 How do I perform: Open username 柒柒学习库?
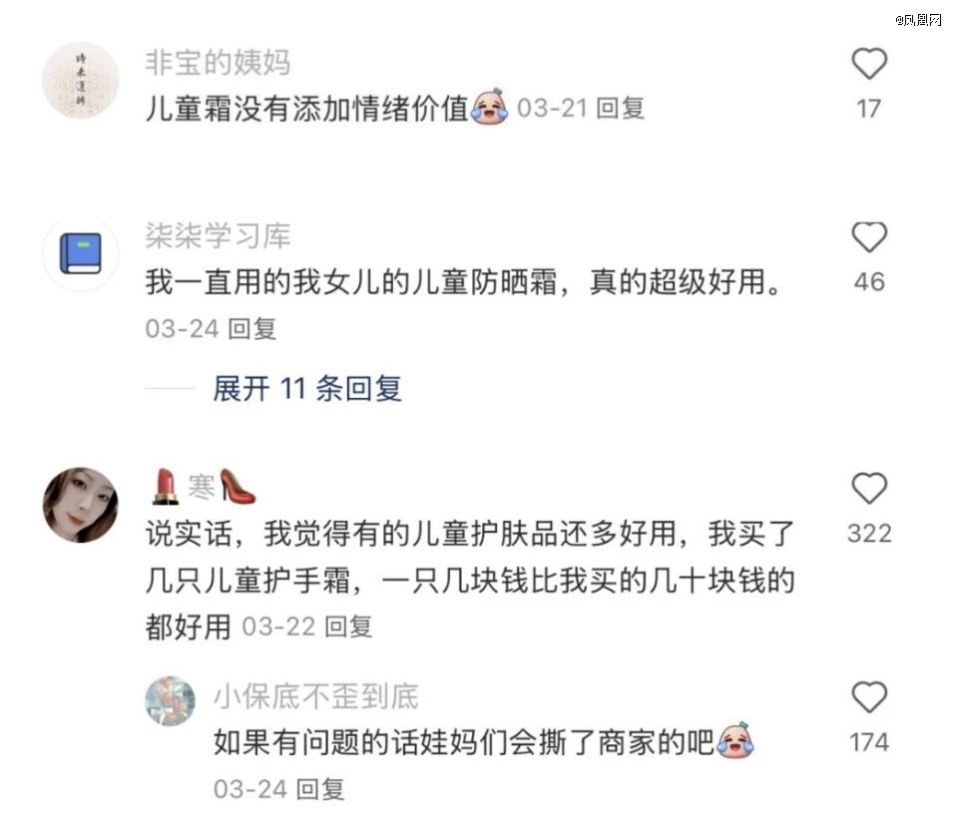(x=218, y=236)
